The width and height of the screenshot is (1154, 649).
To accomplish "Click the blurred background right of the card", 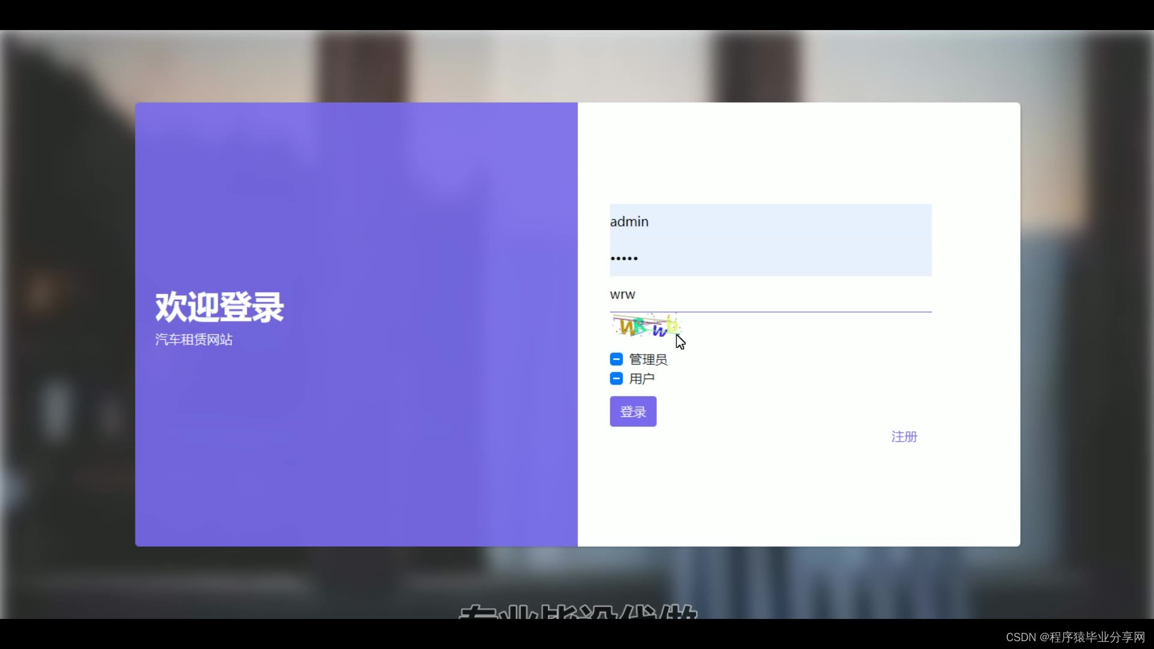I will pos(1088,324).
